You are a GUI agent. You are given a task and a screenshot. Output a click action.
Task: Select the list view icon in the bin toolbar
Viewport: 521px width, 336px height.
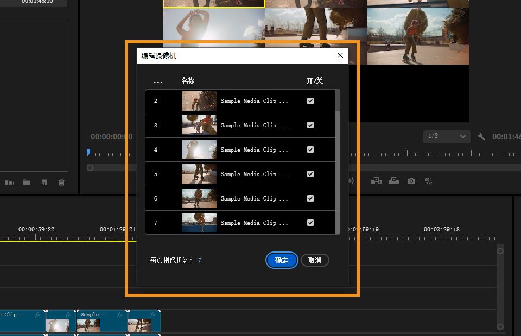9,183
